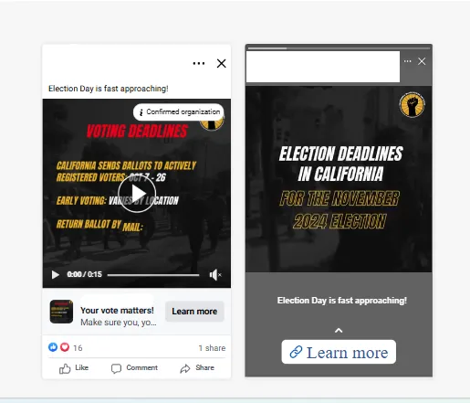Click the raised fist logo in the story ad
The image size is (470, 403).
413,105
